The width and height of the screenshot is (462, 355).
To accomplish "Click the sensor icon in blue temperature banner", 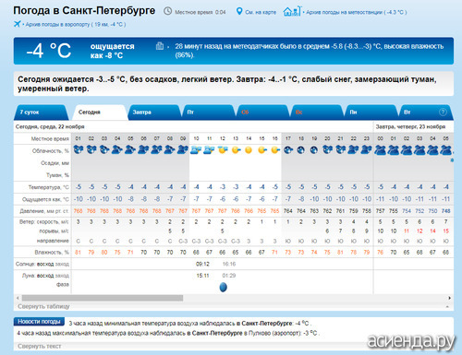I will [160, 46].
